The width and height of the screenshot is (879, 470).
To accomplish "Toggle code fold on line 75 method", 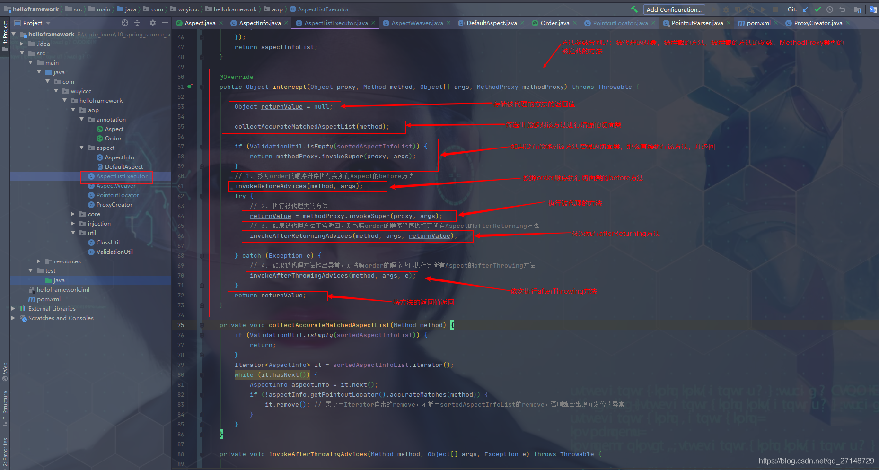I will click(202, 325).
